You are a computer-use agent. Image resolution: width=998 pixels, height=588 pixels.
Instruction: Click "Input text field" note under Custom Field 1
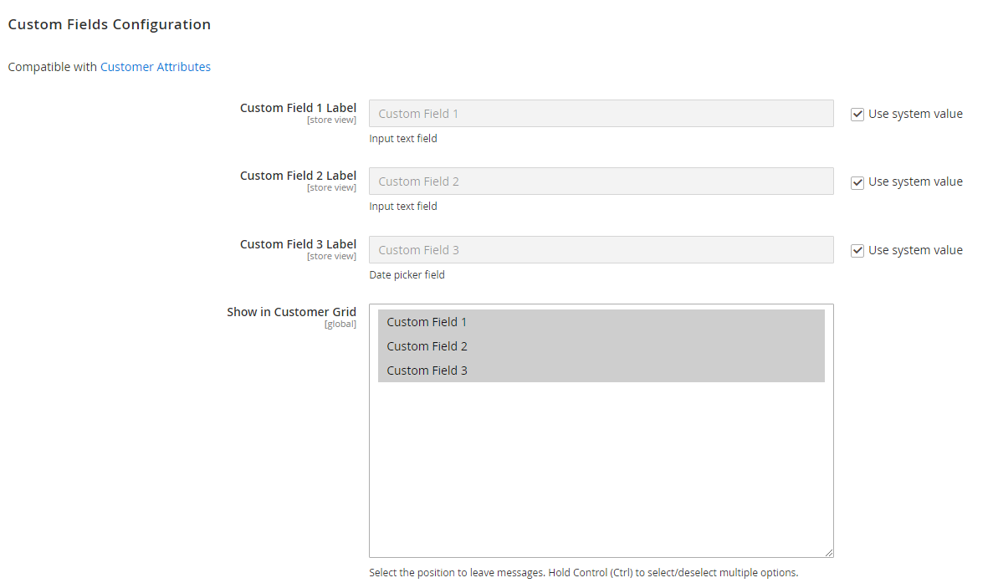(403, 138)
